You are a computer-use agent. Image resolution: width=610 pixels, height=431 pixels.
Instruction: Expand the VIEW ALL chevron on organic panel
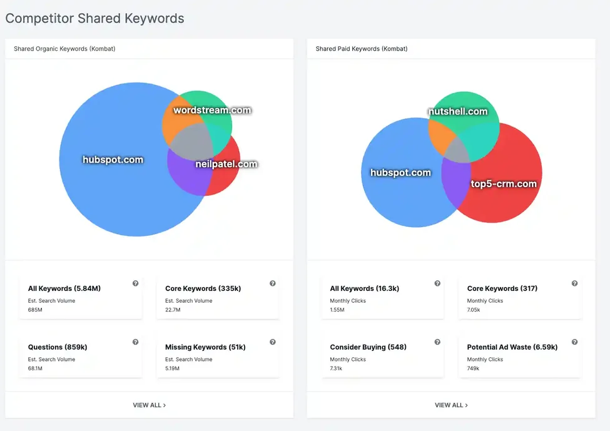pos(164,405)
